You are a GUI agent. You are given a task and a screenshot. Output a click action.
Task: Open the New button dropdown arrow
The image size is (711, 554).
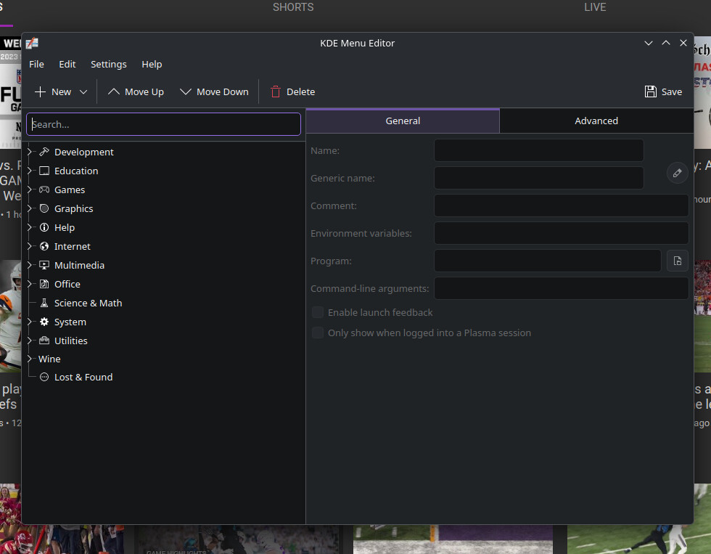click(x=83, y=91)
